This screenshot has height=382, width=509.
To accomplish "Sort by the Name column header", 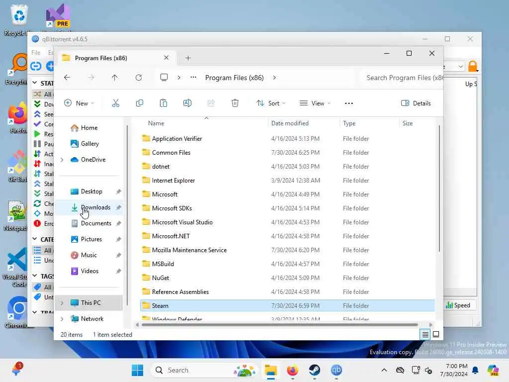I will 156,123.
